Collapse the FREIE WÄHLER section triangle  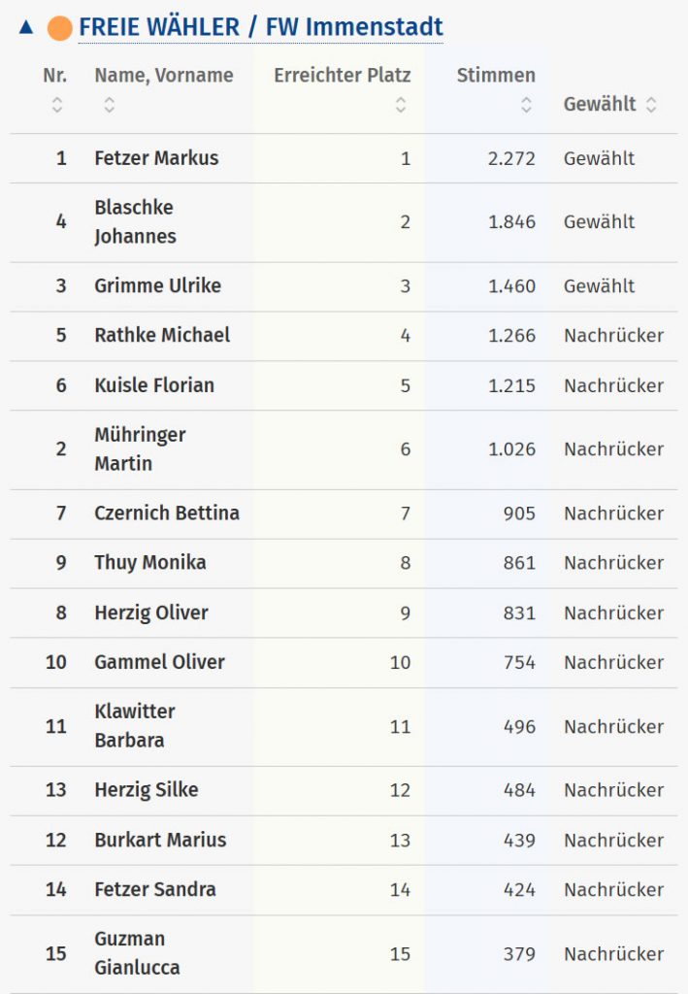coord(26,27)
